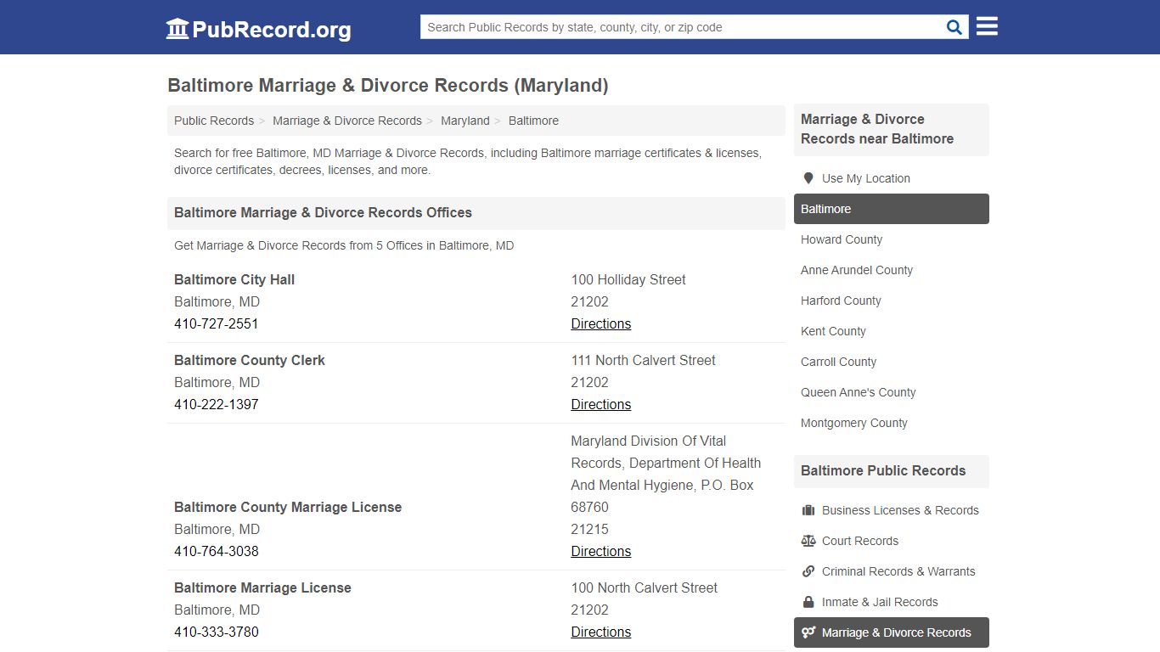Viewport: 1160px width, 652px height.
Task: Select Marriage & Divorce Records sidebar item
Action: [x=892, y=632]
